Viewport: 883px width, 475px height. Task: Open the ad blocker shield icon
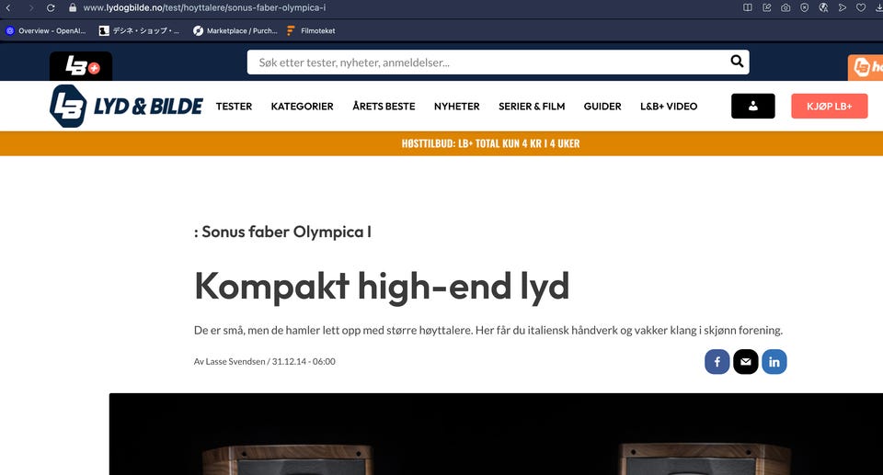point(804,8)
